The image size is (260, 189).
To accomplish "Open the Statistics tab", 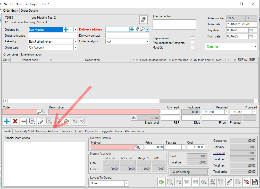I will click(66, 131).
